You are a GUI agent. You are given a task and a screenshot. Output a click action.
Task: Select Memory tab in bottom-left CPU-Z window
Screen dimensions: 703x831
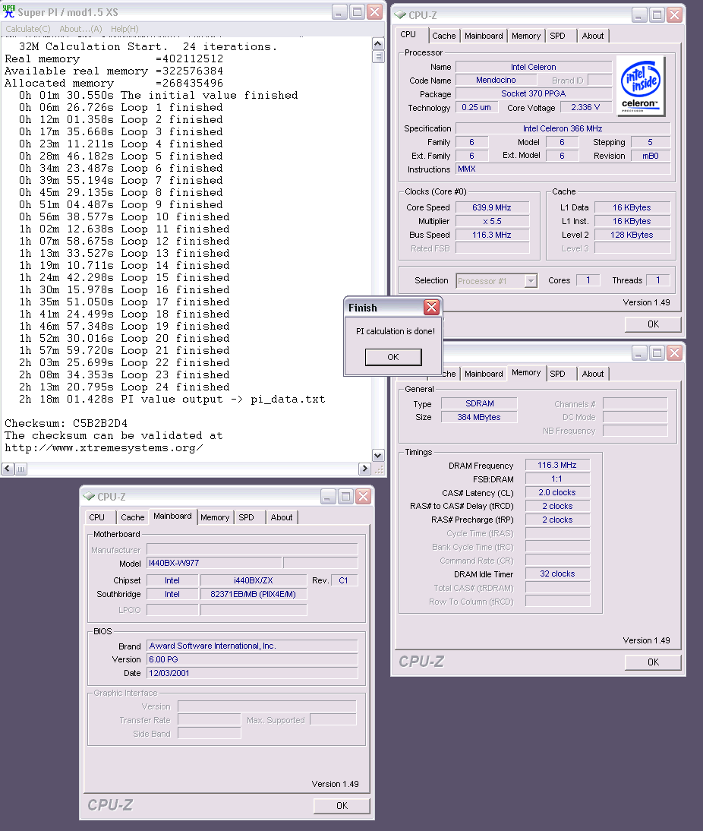215,517
